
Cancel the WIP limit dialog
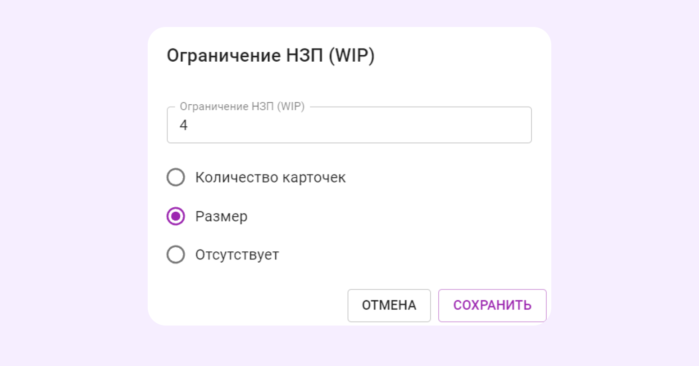pyautogui.click(x=389, y=305)
